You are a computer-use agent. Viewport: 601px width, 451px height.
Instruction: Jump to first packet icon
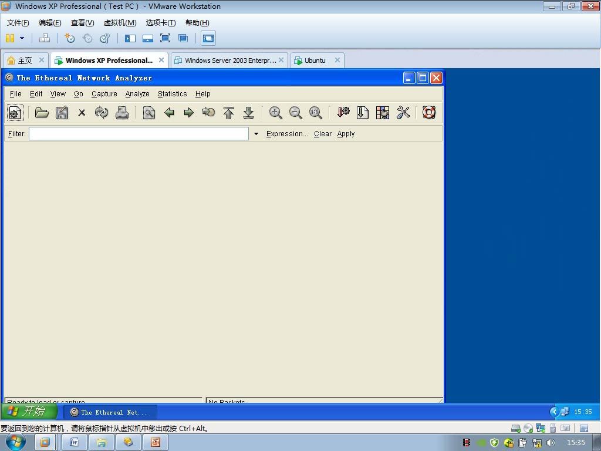[228, 112]
